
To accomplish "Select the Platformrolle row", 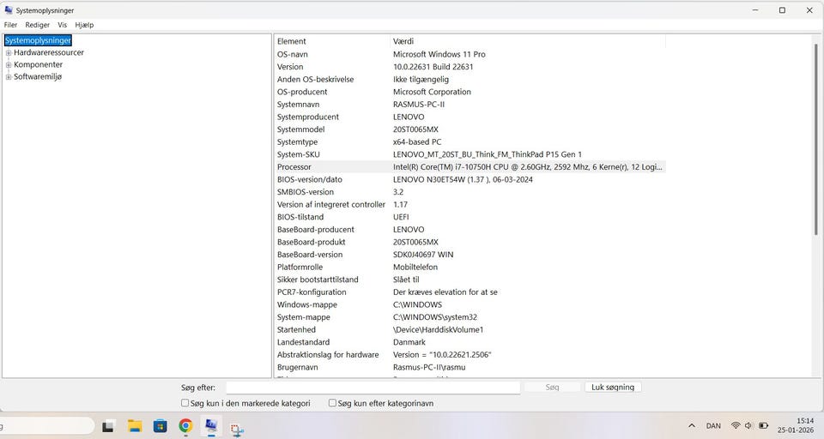I will [x=470, y=268].
